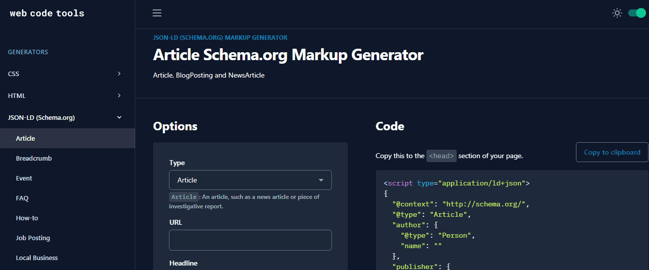Select Article in the sidebar

(67, 138)
